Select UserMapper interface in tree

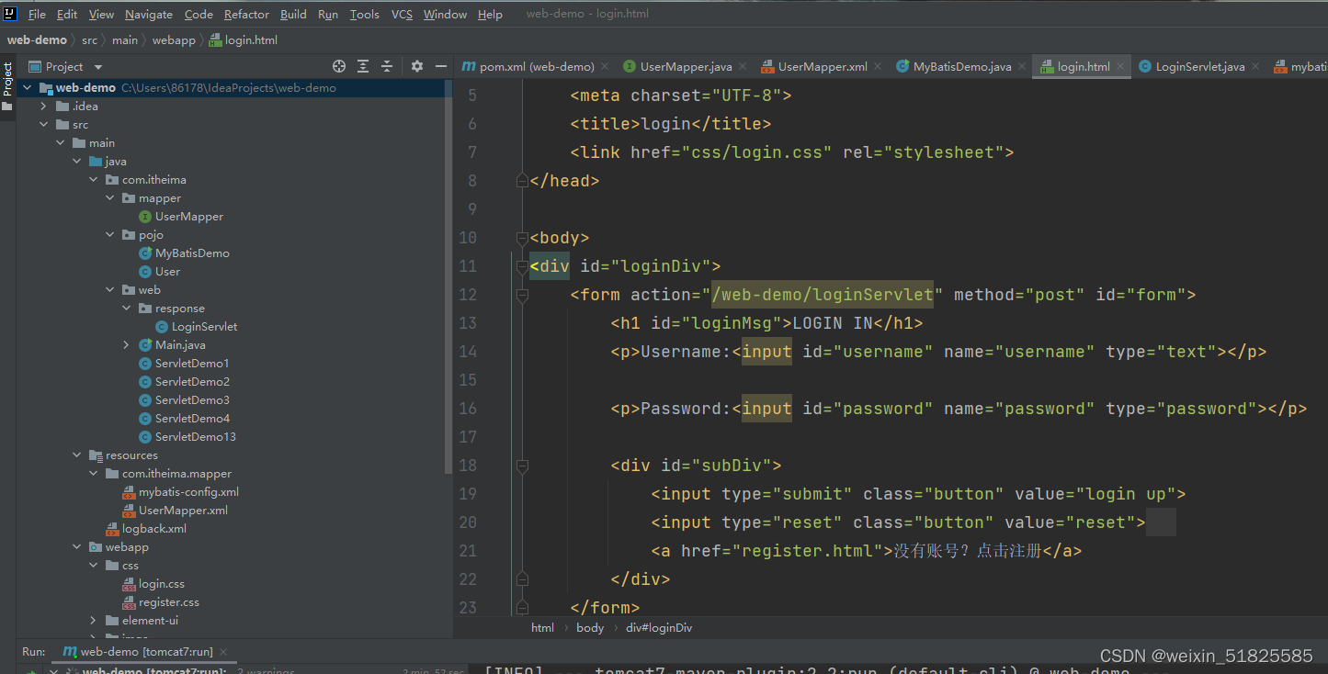click(188, 217)
